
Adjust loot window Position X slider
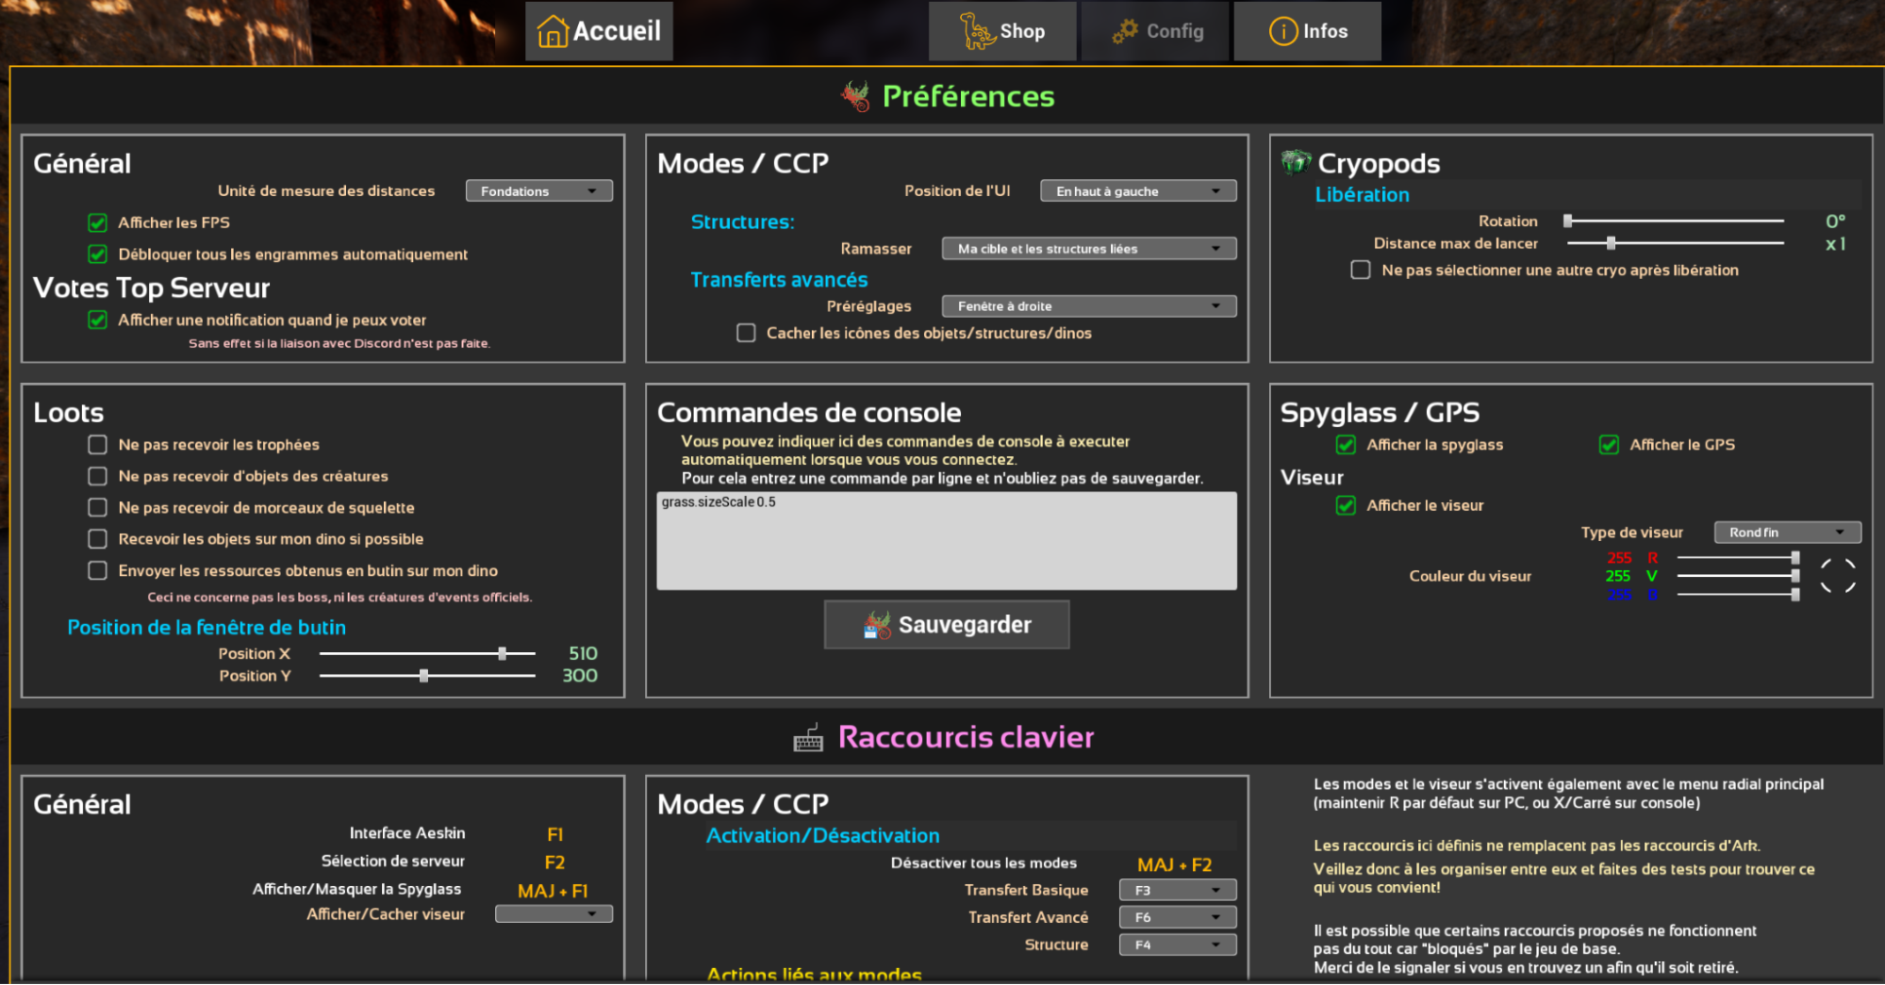pos(427,653)
